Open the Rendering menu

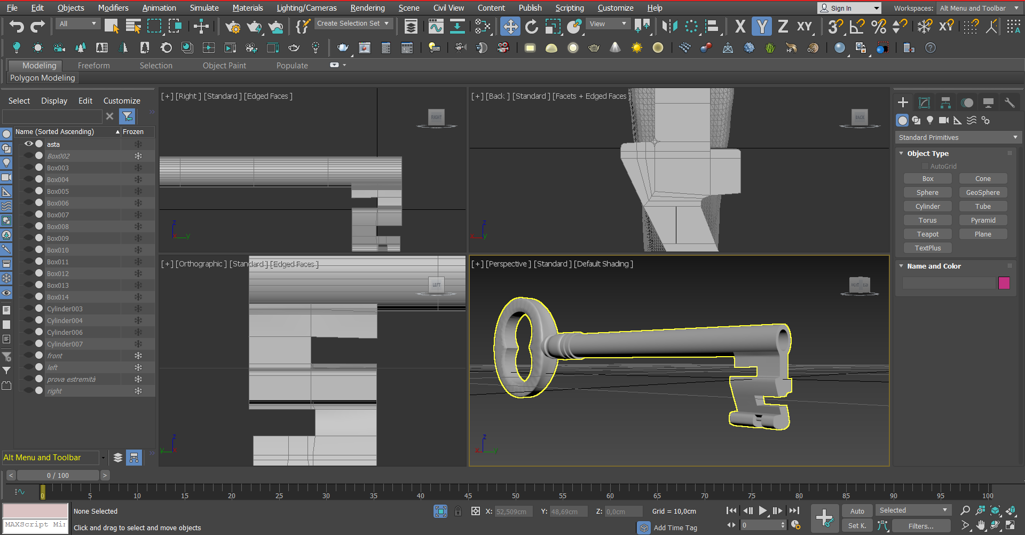pyautogui.click(x=367, y=8)
